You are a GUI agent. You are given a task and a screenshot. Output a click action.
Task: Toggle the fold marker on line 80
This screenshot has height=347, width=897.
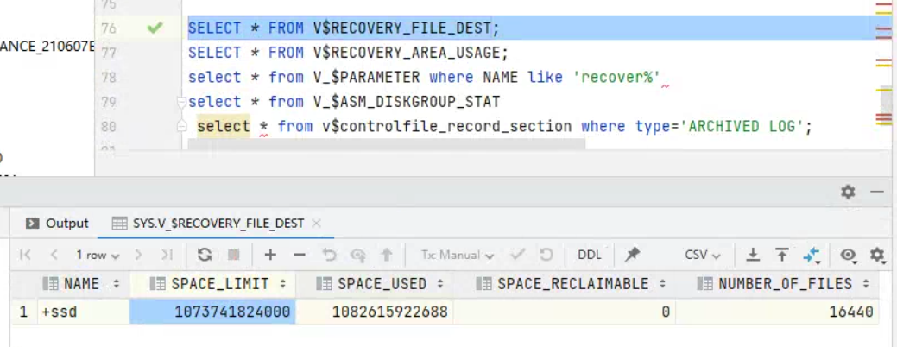pyautogui.click(x=181, y=126)
